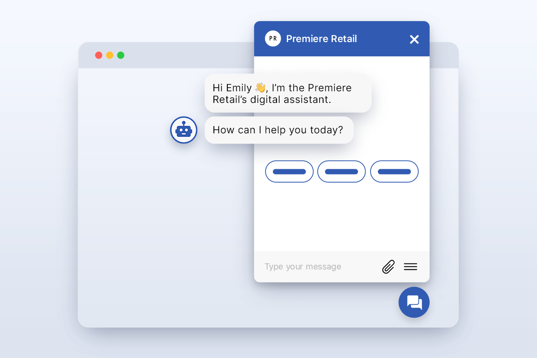Screen dimensions: 537x358
Task: Select the message bubbles icon inside launcher
Action: tap(413, 302)
